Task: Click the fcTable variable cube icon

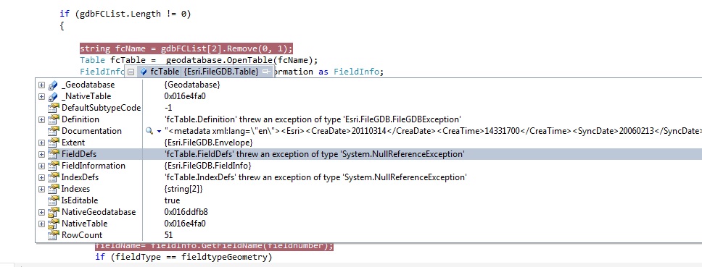Action: click(x=144, y=72)
